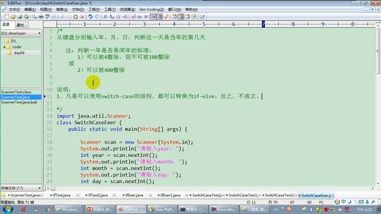Switch to the 素材 sidebar tab
The width and height of the screenshot is (381, 214).
tap(20, 25)
